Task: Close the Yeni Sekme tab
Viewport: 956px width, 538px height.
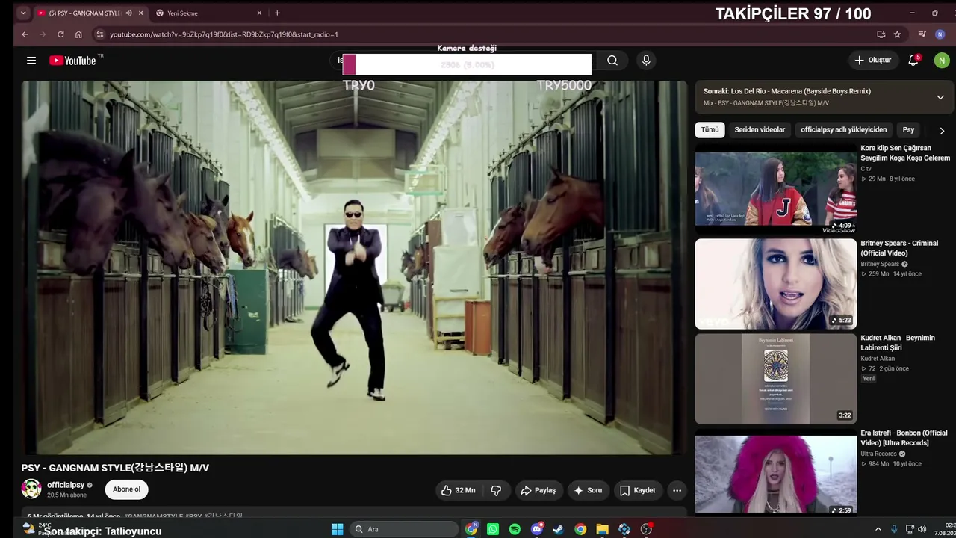Action: pos(260,13)
